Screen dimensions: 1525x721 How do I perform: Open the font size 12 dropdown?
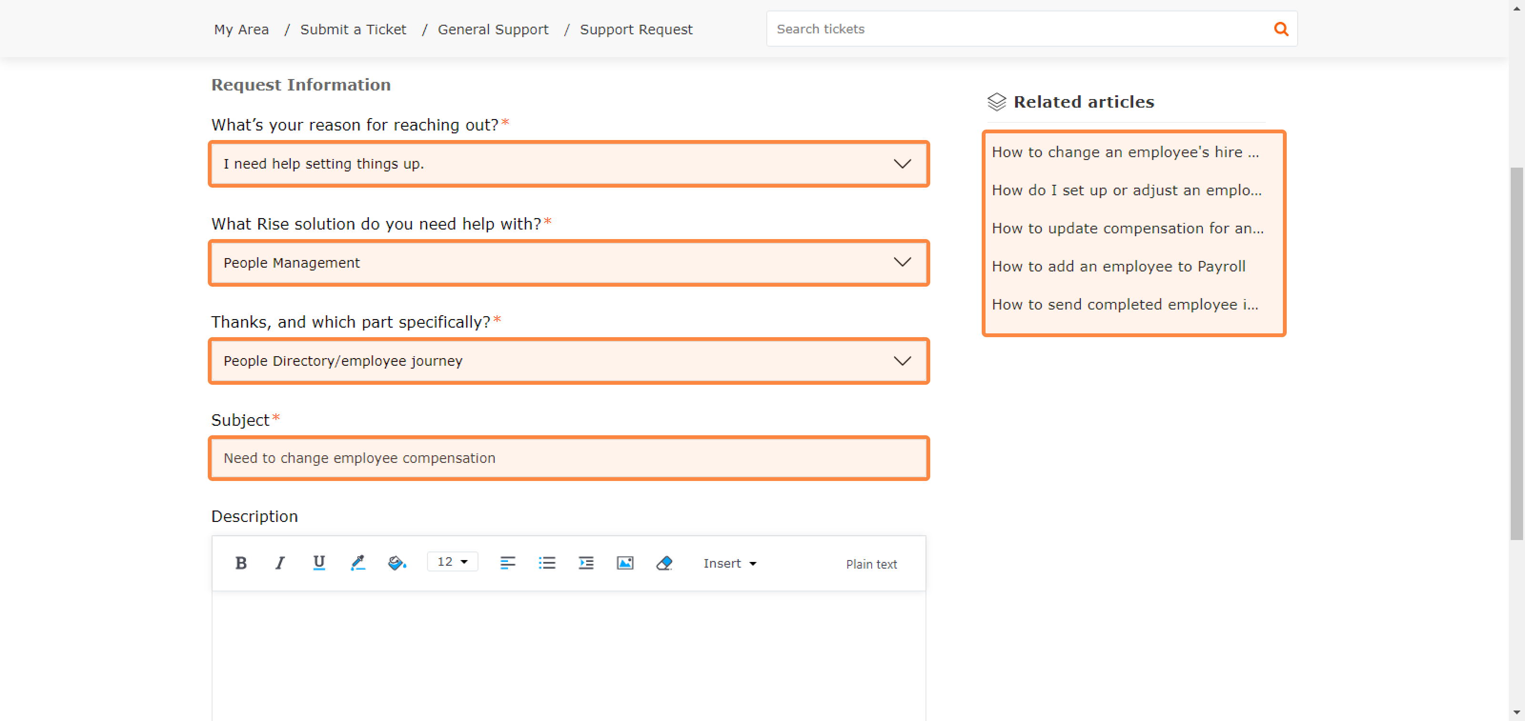pyautogui.click(x=452, y=562)
